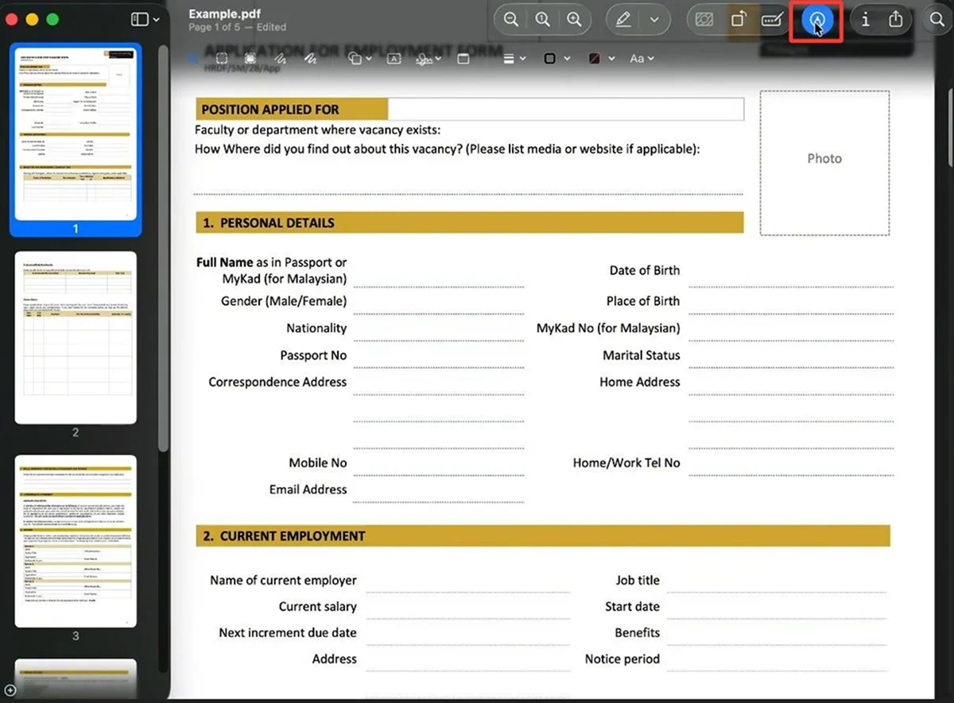Rotate the page with the rotate icon
Image resolution: width=954 pixels, height=703 pixels.
739,20
